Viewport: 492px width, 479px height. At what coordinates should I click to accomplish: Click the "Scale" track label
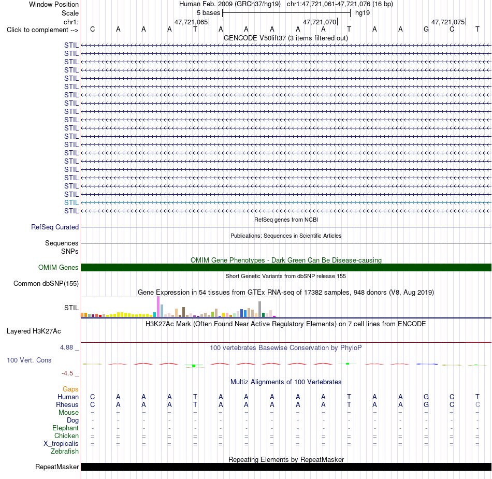click(70, 13)
